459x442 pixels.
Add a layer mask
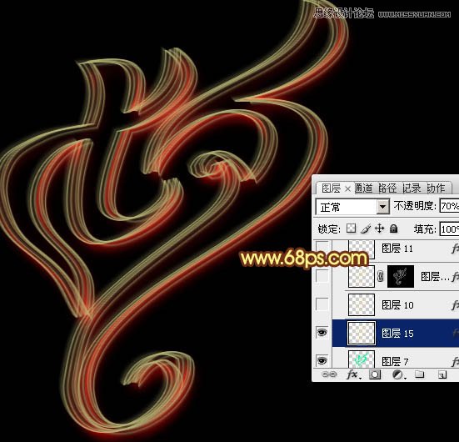[x=375, y=374]
